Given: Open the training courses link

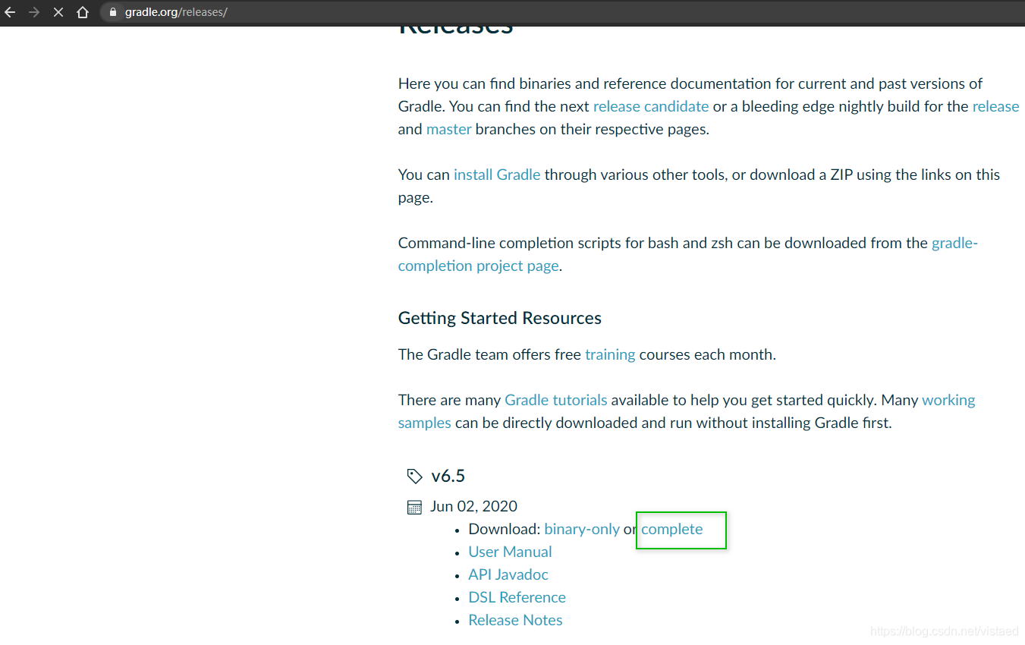Looking at the screenshot, I should pos(610,354).
